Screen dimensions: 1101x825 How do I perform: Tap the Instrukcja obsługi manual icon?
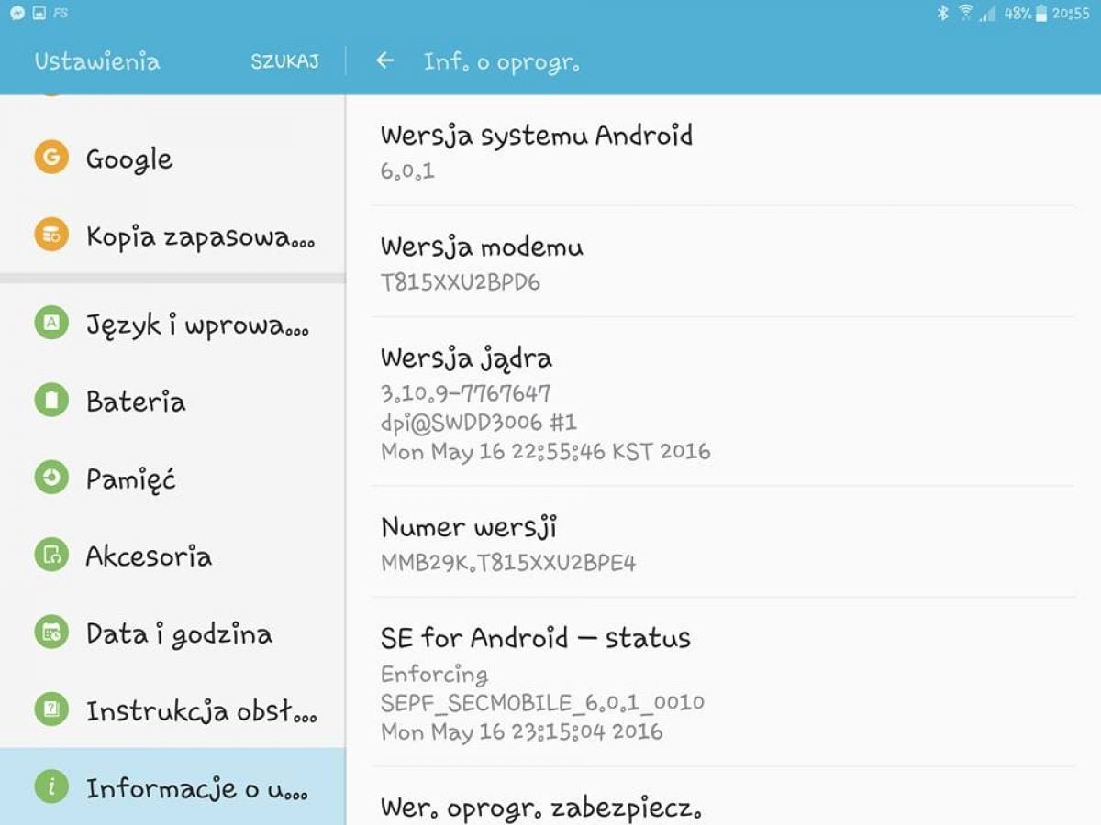51,709
